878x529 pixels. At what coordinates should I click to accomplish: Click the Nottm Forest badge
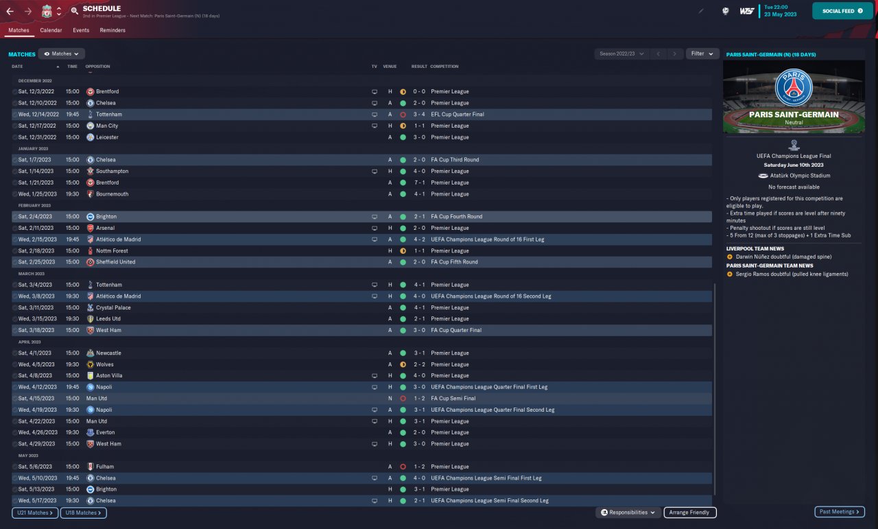(x=90, y=250)
